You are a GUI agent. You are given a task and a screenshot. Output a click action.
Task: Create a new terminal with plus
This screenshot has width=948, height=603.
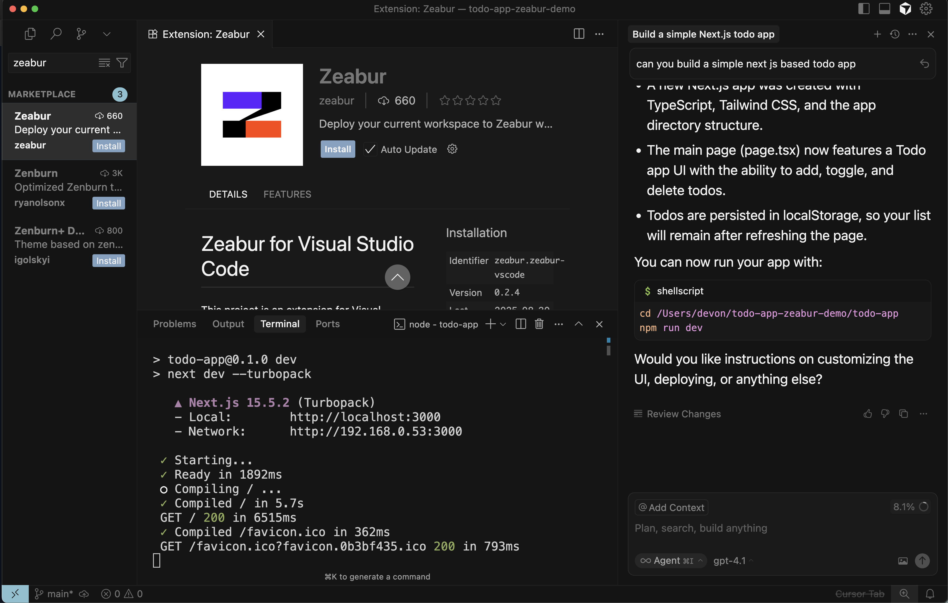pos(491,324)
